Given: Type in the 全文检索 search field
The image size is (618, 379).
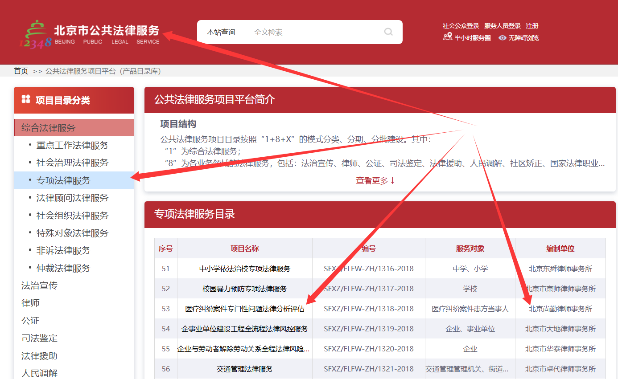Looking at the screenshot, I should click(x=312, y=32).
